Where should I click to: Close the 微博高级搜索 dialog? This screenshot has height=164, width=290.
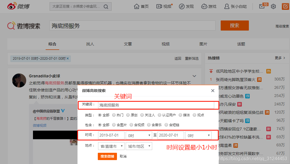click(213, 91)
